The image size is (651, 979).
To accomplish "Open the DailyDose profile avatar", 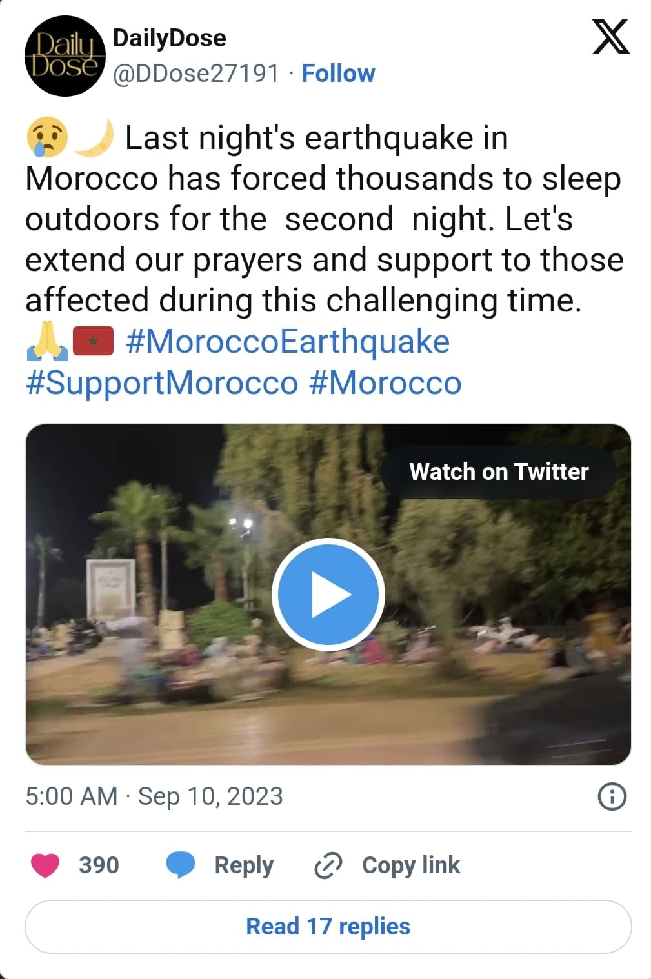I will pyautogui.click(x=65, y=57).
